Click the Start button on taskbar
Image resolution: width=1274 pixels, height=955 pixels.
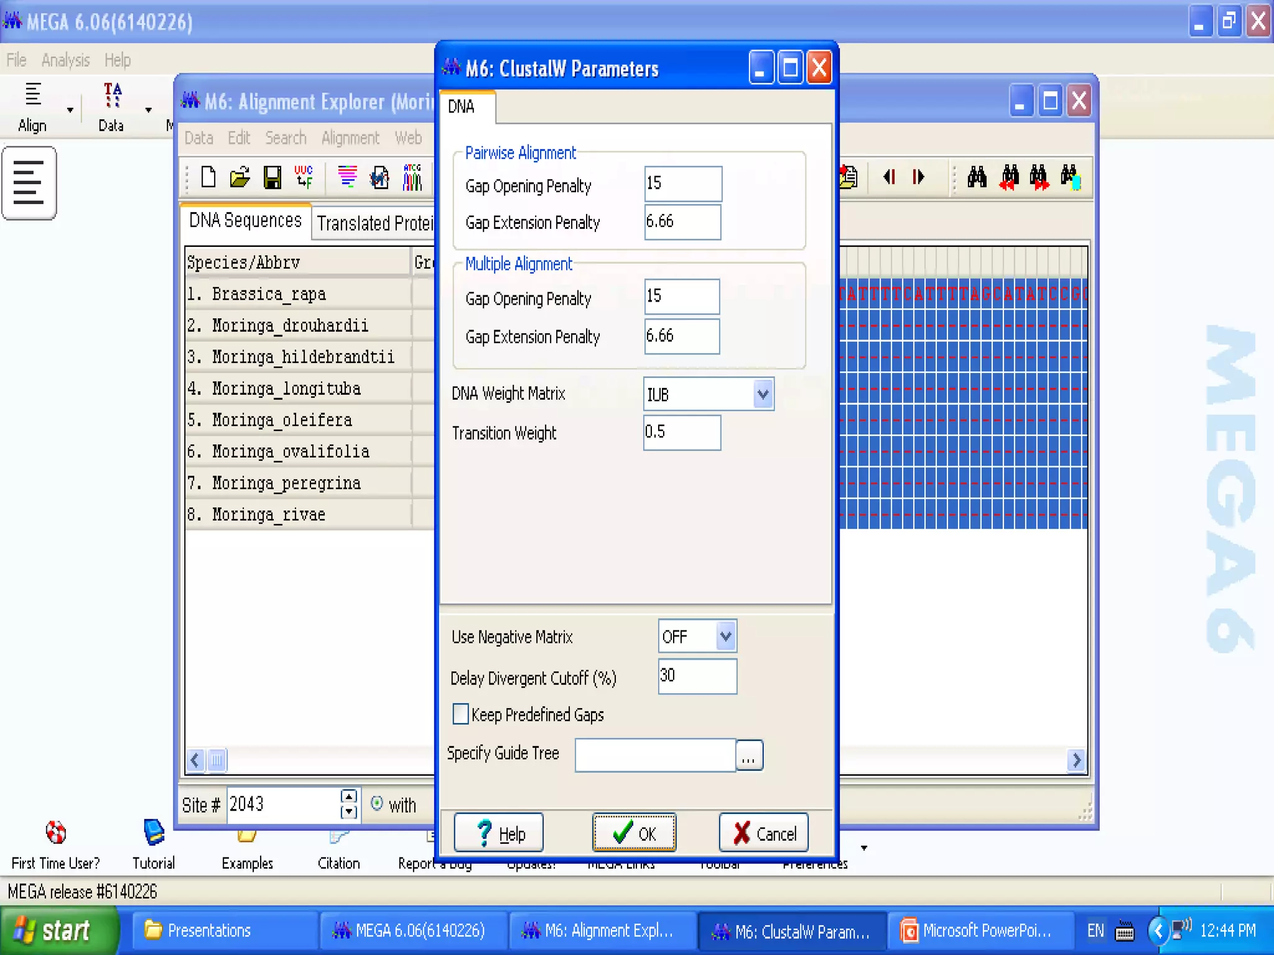click(59, 931)
